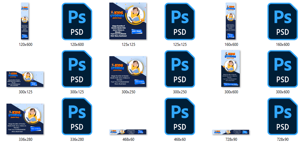Image resolution: width=306 pixels, height=154 pixels.
Task: Select the 300x600 PSD file icon
Action: tap(283, 69)
